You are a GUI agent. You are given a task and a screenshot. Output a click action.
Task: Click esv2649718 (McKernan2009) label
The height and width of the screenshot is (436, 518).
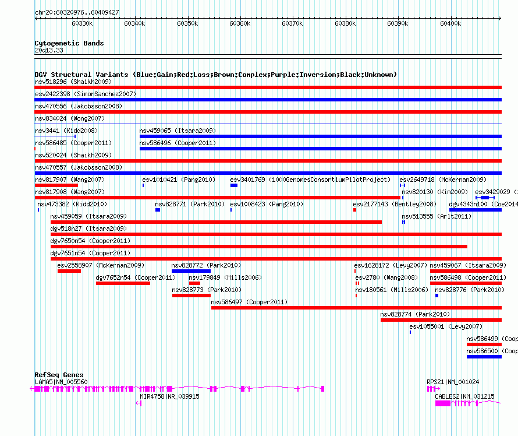[x=443, y=180]
